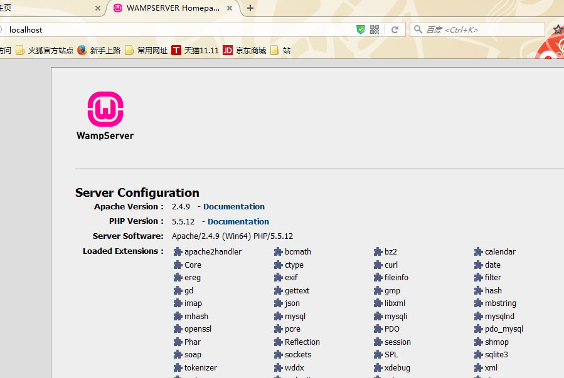Select the 'fileinfo' extension text

[396, 278]
